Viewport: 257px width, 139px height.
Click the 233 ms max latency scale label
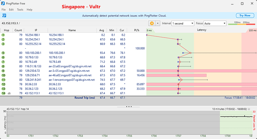[253, 30]
